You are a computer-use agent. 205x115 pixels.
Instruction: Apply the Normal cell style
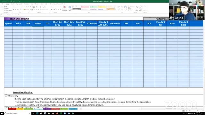(77, 7)
